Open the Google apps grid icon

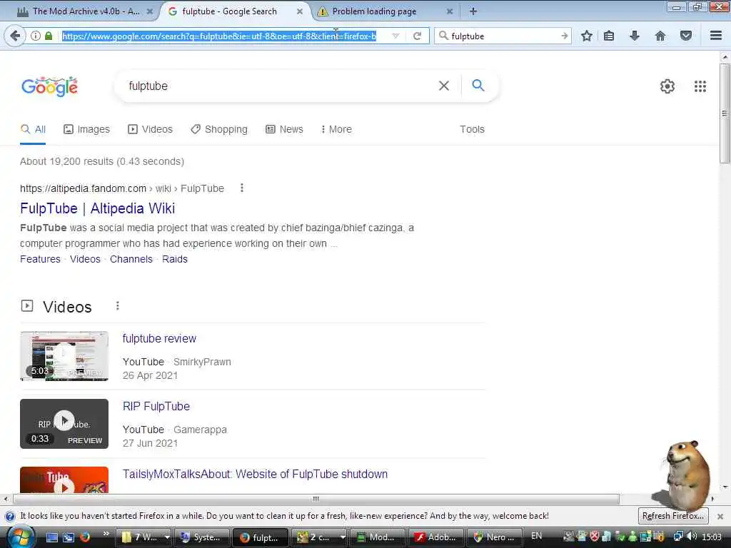tap(700, 86)
